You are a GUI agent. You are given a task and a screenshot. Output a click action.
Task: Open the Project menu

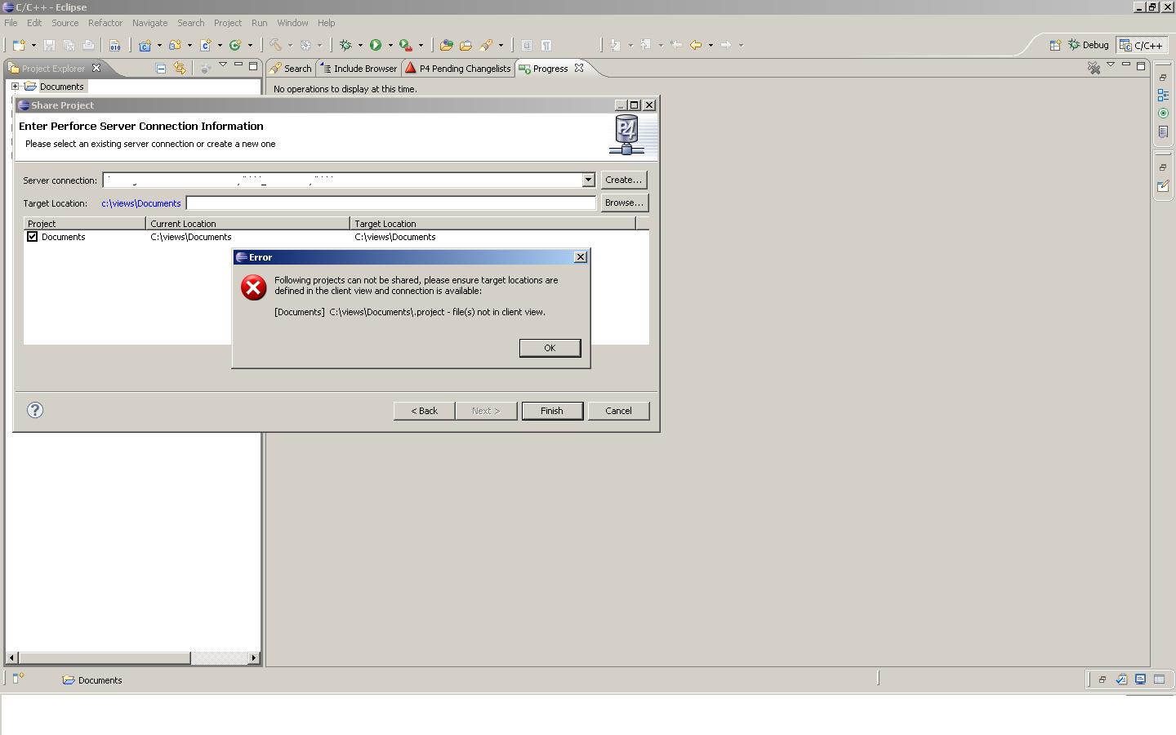228,23
